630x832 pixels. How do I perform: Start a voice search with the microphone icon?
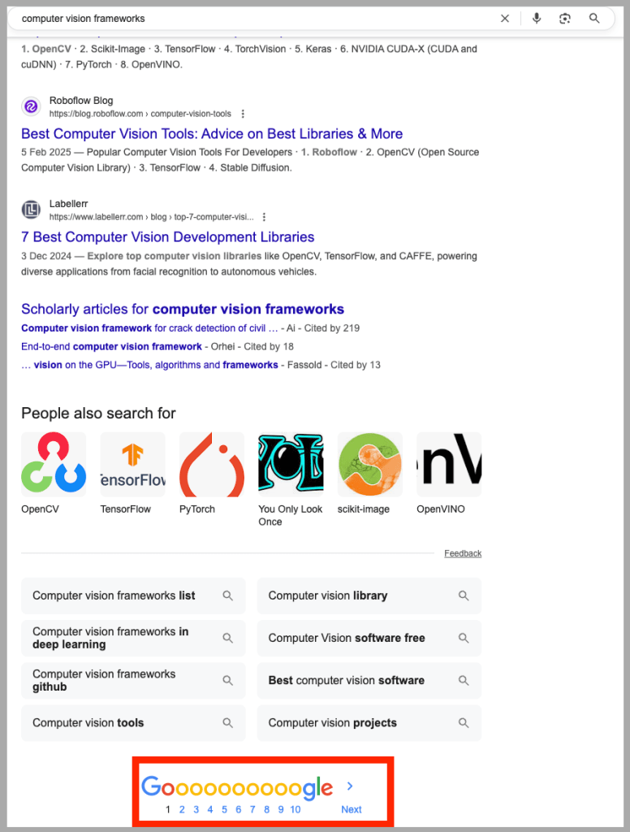click(537, 18)
